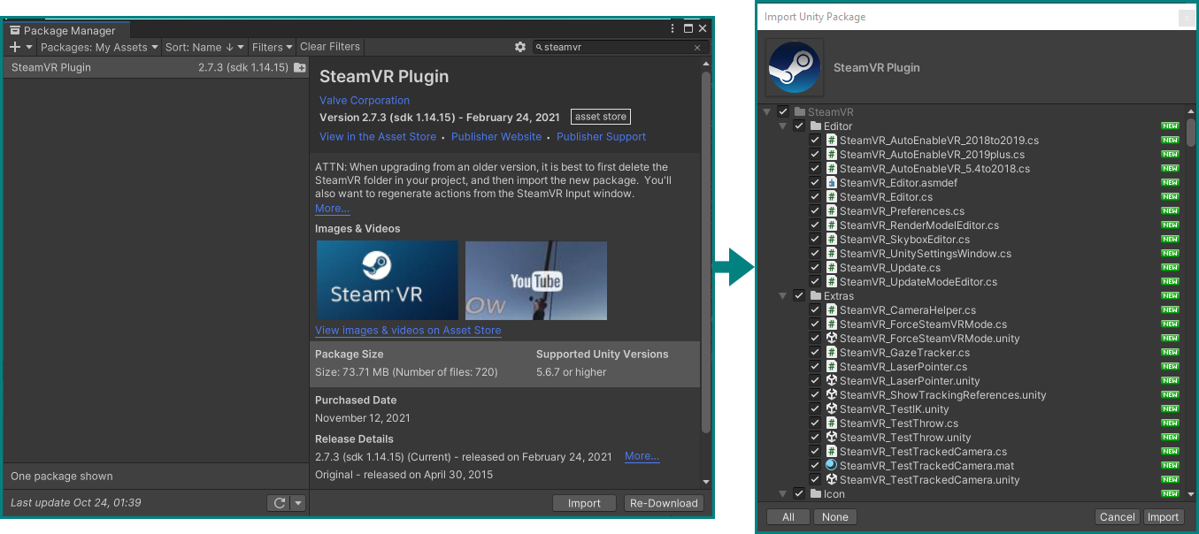1199x534 pixels.
Task: Uncheck the Editor folder checkbox
Action: click(799, 126)
